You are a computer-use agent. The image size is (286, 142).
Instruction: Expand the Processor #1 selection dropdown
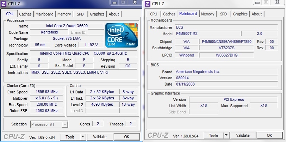tap(65, 124)
